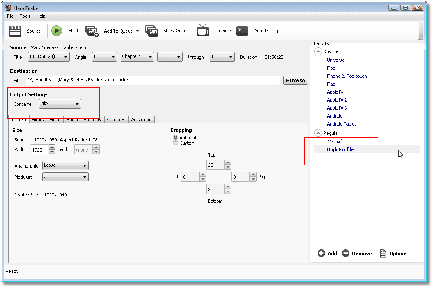Click the Browse button
The height and width of the screenshot is (288, 433).
click(x=296, y=80)
